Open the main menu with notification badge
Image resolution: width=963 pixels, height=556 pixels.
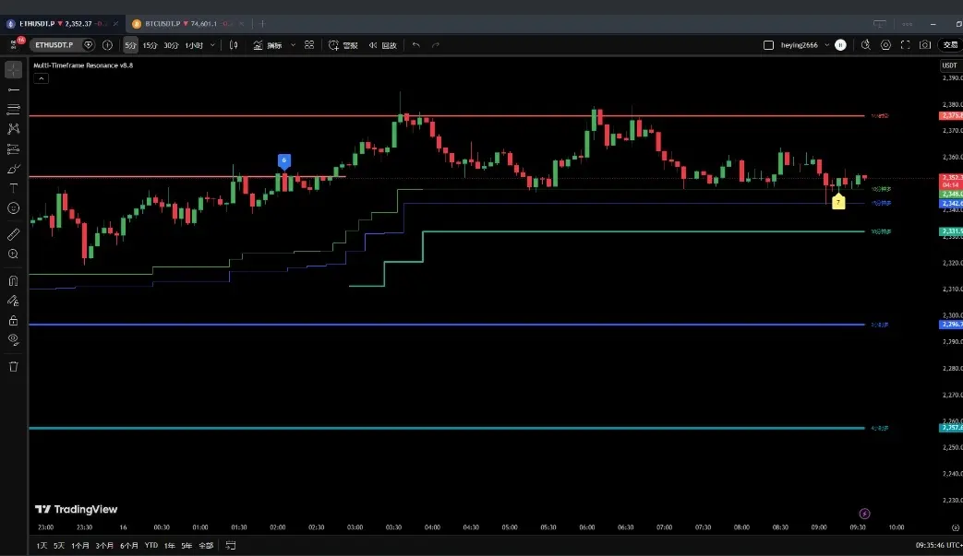click(x=16, y=44)
